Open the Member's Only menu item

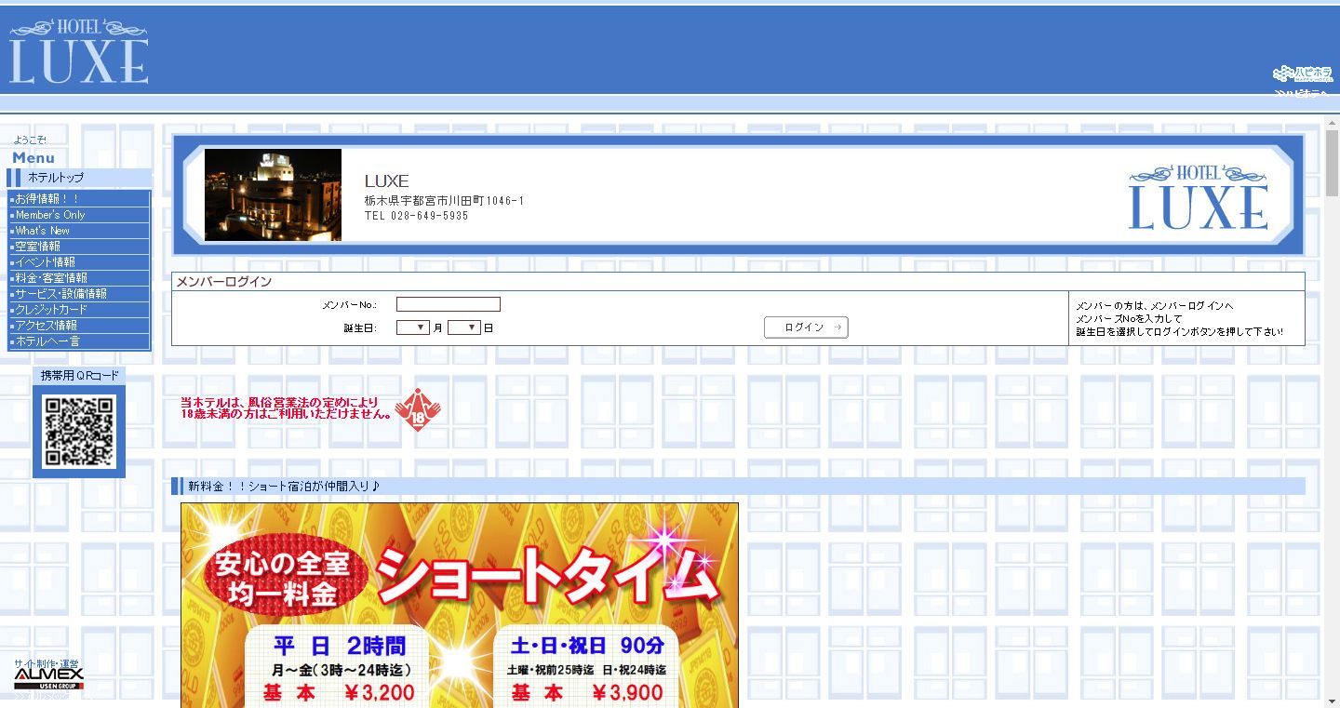click(x=50, y=215)
